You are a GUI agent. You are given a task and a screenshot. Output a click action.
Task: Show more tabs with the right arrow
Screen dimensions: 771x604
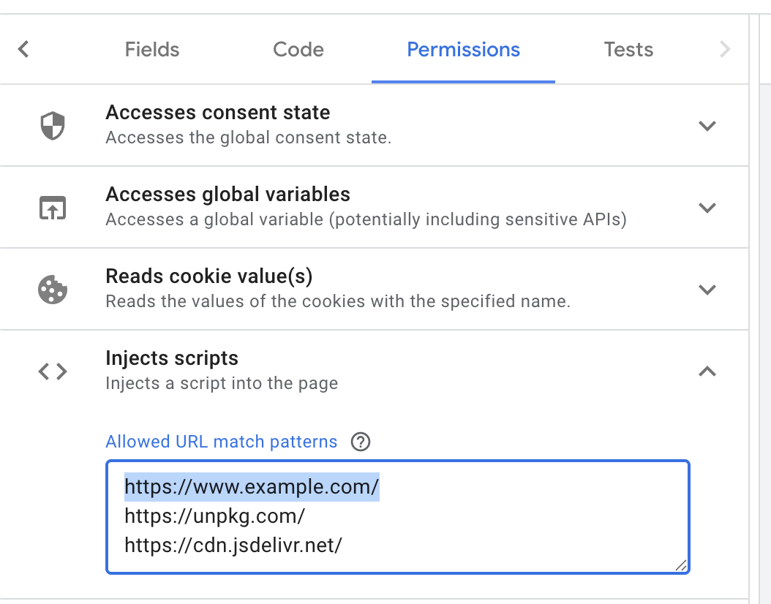[x=725, y=49]
